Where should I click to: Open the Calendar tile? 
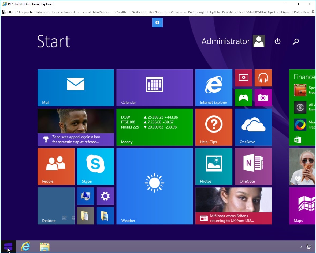(155, 88)
